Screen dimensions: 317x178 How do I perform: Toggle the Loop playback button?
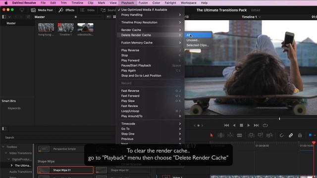point(265,125)
